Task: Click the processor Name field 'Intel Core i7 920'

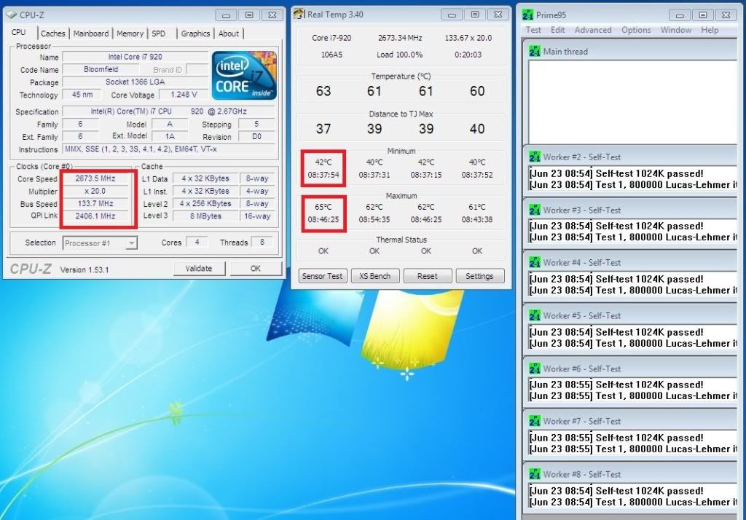Action: [135, 57]
